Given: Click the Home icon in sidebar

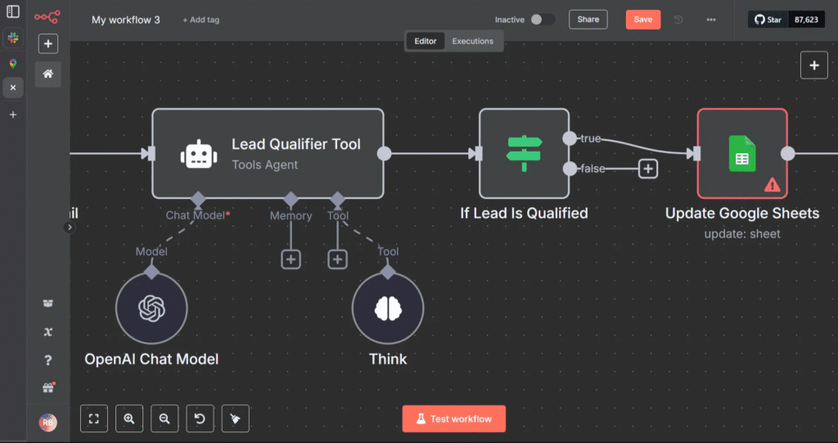Looking at the screenshot, I should [47, 75].
